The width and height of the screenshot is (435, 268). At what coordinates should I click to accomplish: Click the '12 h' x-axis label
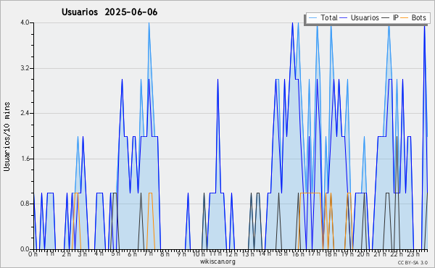click(x=231, y=254)
